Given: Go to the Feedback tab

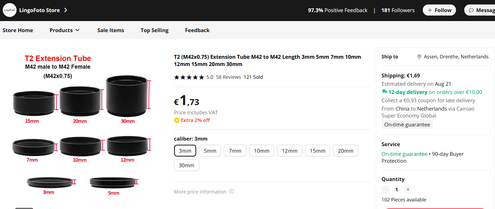Looking at the screenshot, I should [197, 30].
